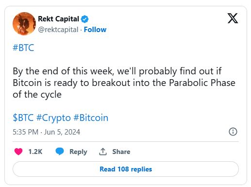Open Read 108 replies button
This screenshot has height=187, width=251.
point(126,169)
